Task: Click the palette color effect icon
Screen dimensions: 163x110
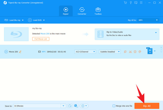Action: [140, 52]
